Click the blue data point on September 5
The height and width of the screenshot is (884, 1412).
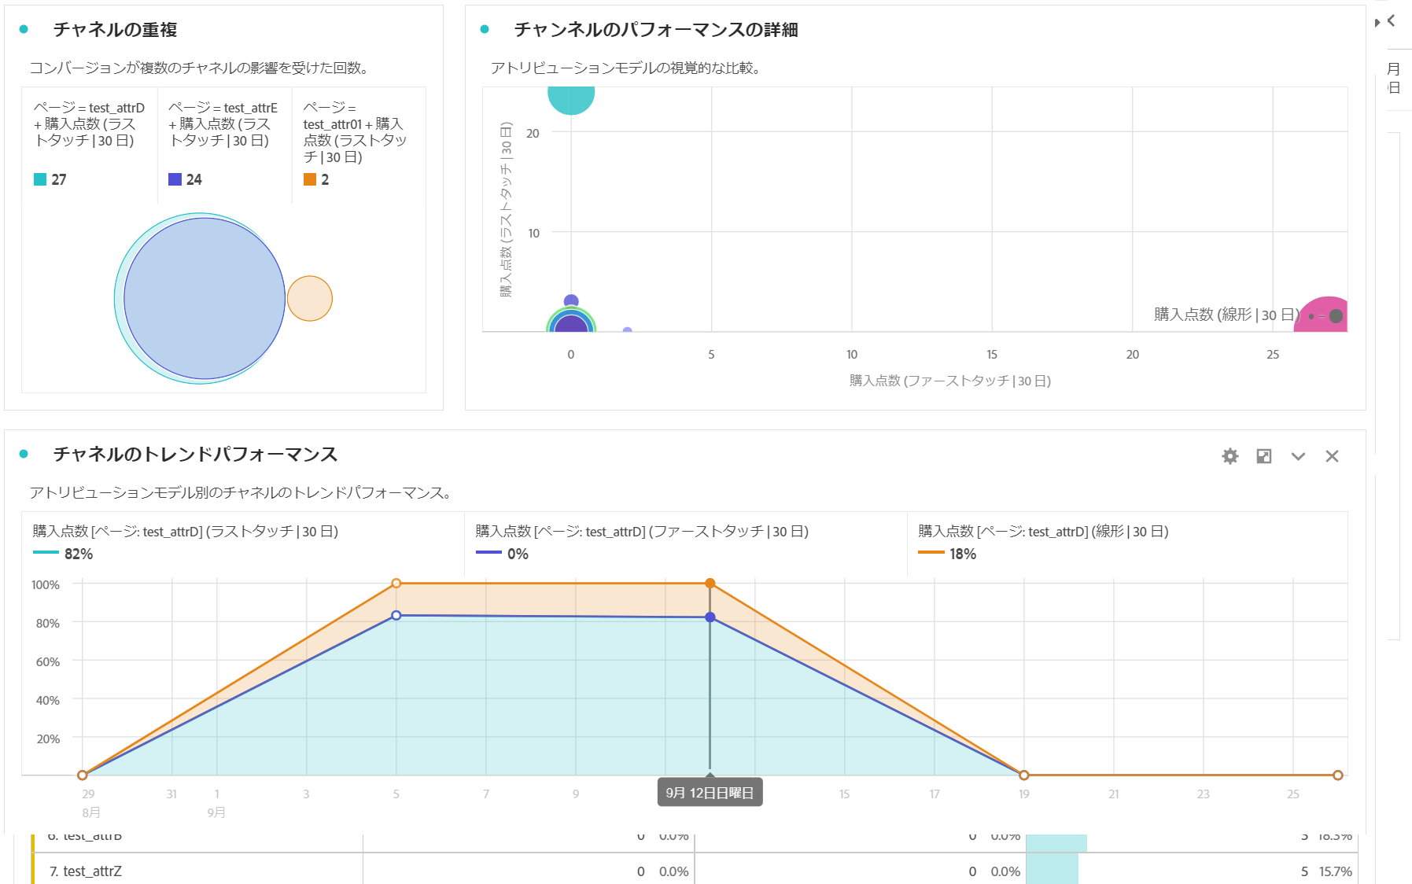point(396,616)
